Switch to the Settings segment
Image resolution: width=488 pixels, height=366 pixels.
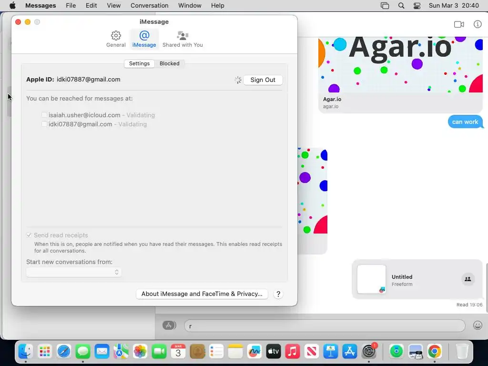tap(140, 63)
